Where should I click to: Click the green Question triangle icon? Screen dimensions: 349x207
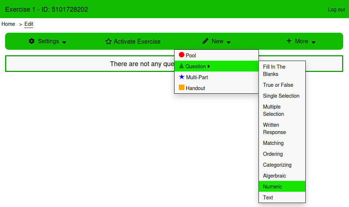click(x=181, y=66)
